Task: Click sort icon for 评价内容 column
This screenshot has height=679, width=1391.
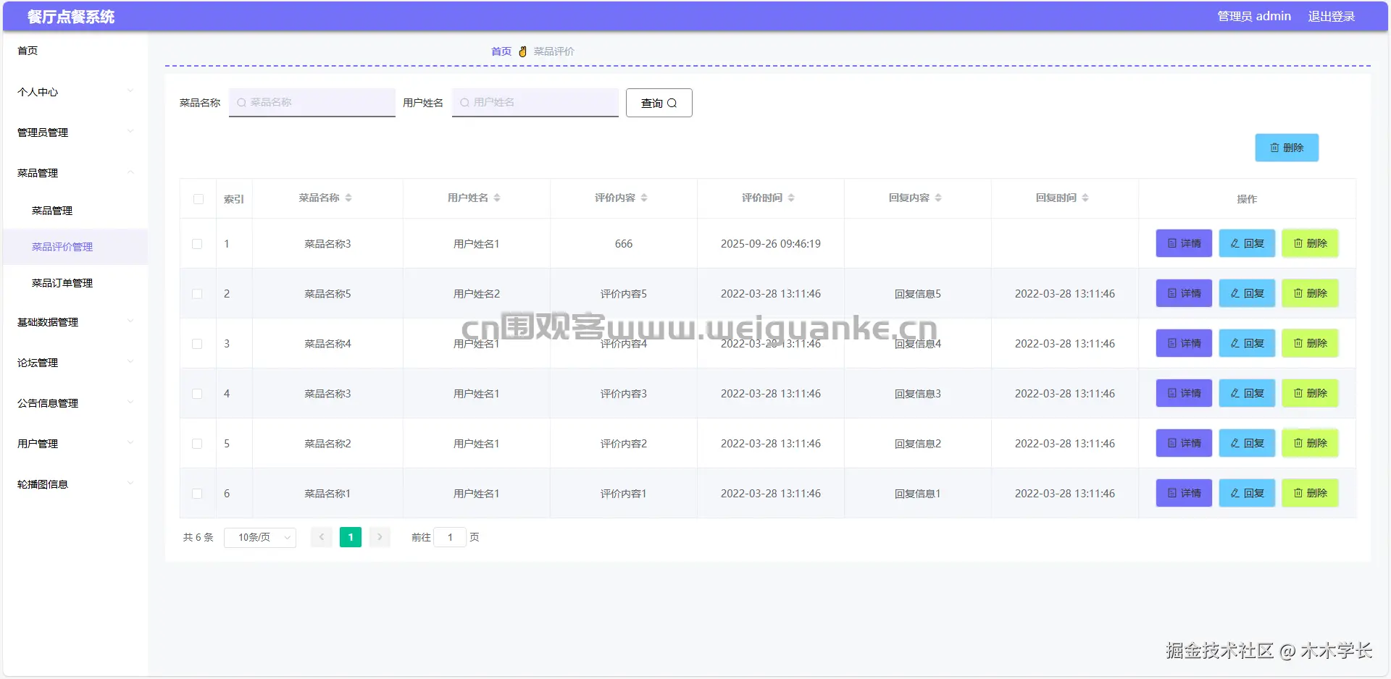Action: click(x=644, y=198)
